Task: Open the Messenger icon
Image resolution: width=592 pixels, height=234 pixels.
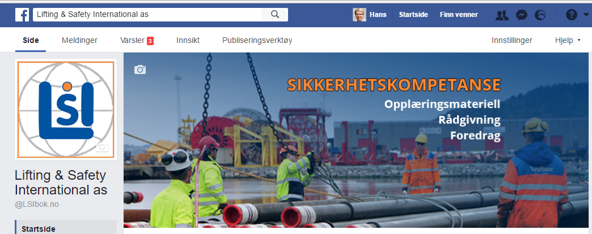Action: tap(521, 15)
